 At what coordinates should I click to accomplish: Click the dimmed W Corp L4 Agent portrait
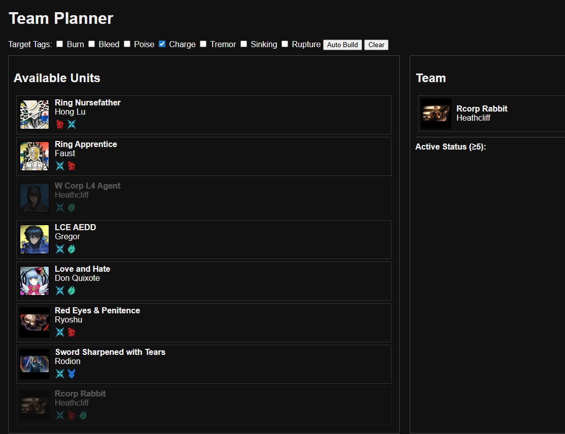34,198
